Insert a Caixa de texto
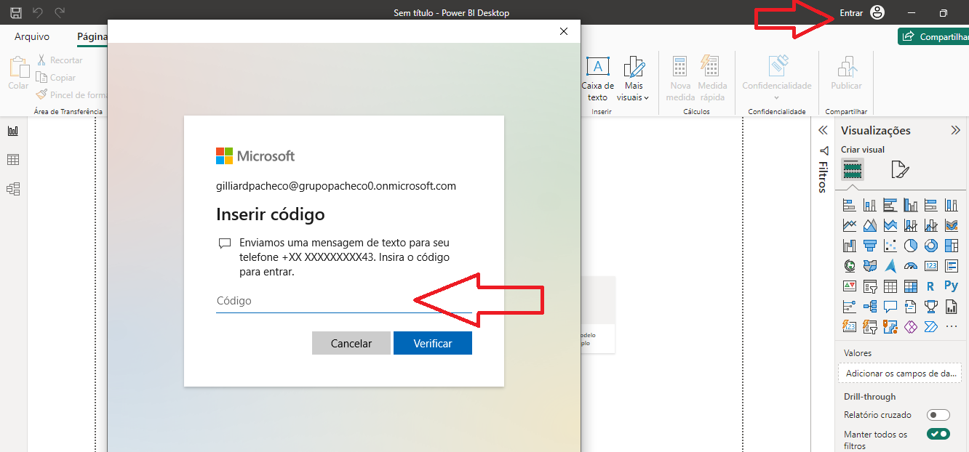This screenshot has height=452, width=969. click(598, 78)
